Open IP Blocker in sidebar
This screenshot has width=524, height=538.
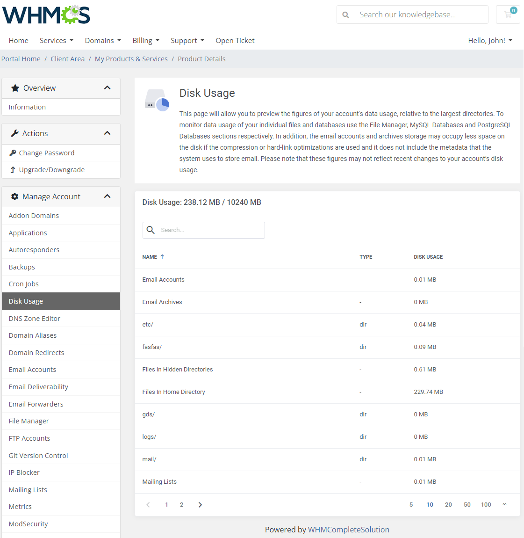point(61,473)
